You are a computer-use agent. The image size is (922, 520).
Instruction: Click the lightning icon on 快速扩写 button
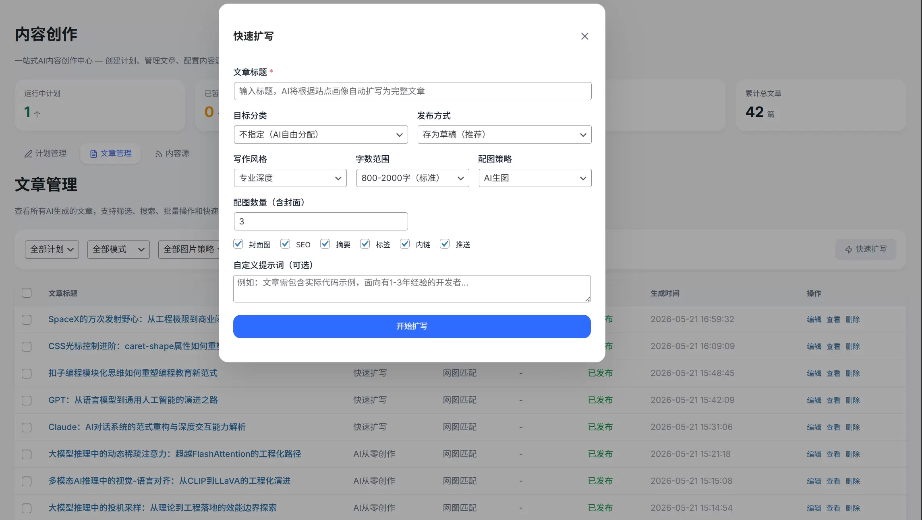pos(849,249)
